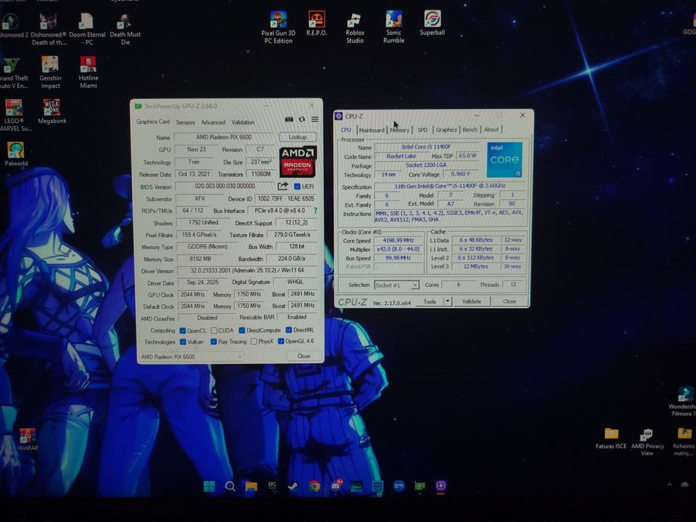This screenshot has height=522, width=696.
Task: Click the GPU-Z refresh icon
Action: click(x=302, y=119)
